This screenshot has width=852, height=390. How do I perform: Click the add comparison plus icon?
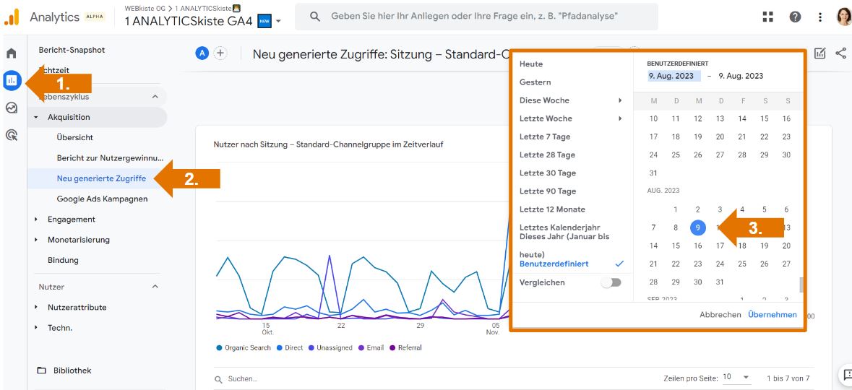click(220, 53)
